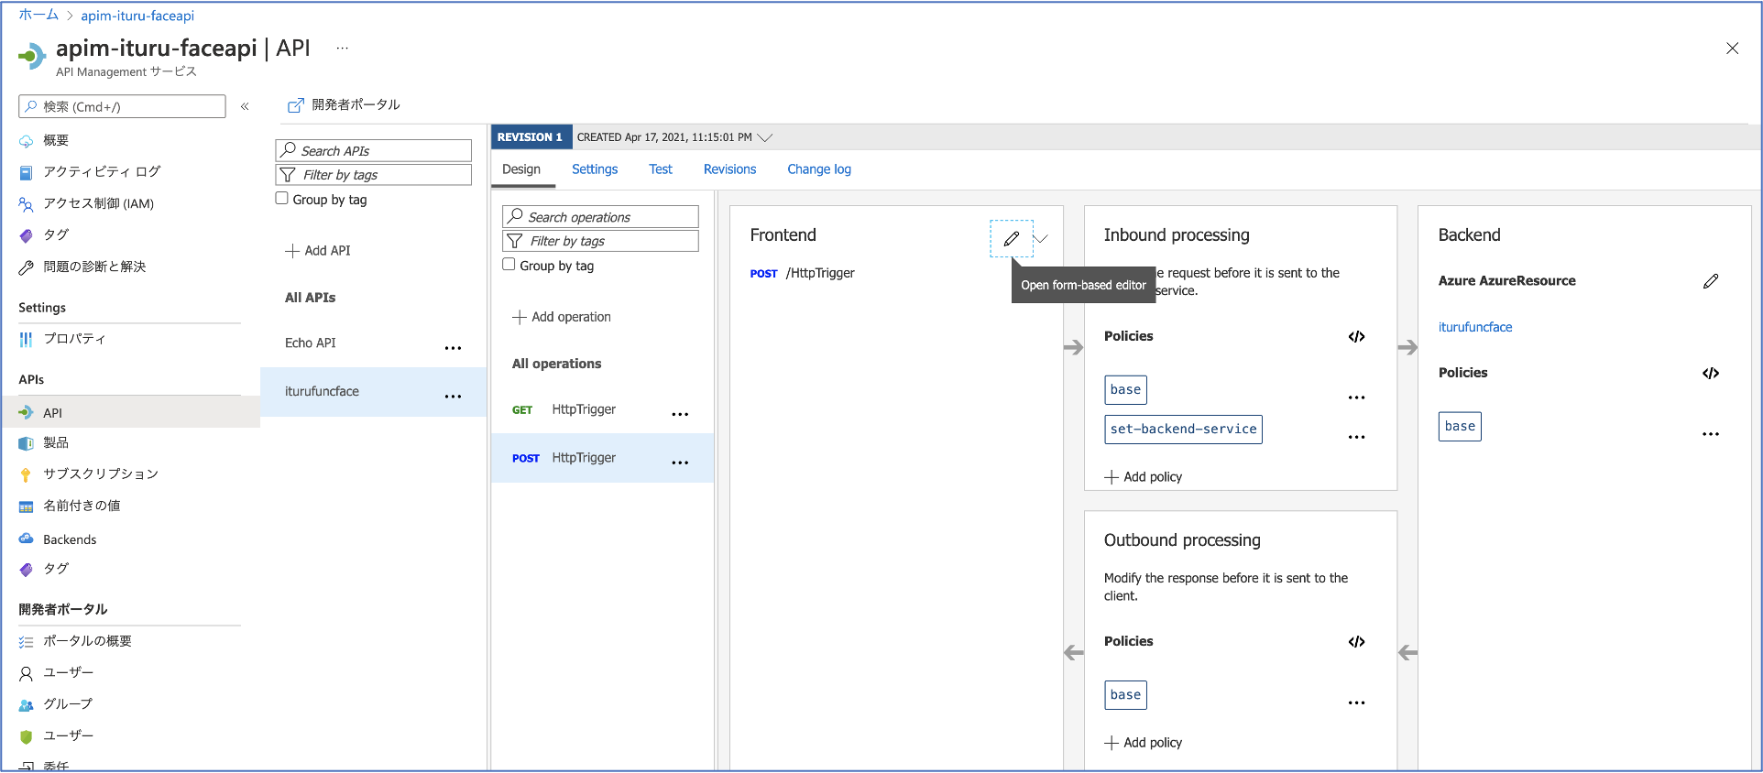The width and height of the screenshot is (1763, 773).
Task: Open ellipsis menu for POST HttpTrigger
Action: [x=680, y=463]
